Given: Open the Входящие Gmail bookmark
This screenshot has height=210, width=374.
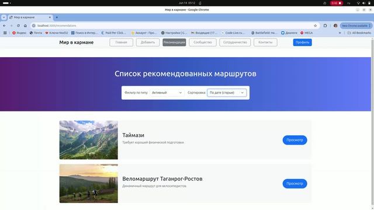Looking at the screenshot, I should (x=204, y=33).
